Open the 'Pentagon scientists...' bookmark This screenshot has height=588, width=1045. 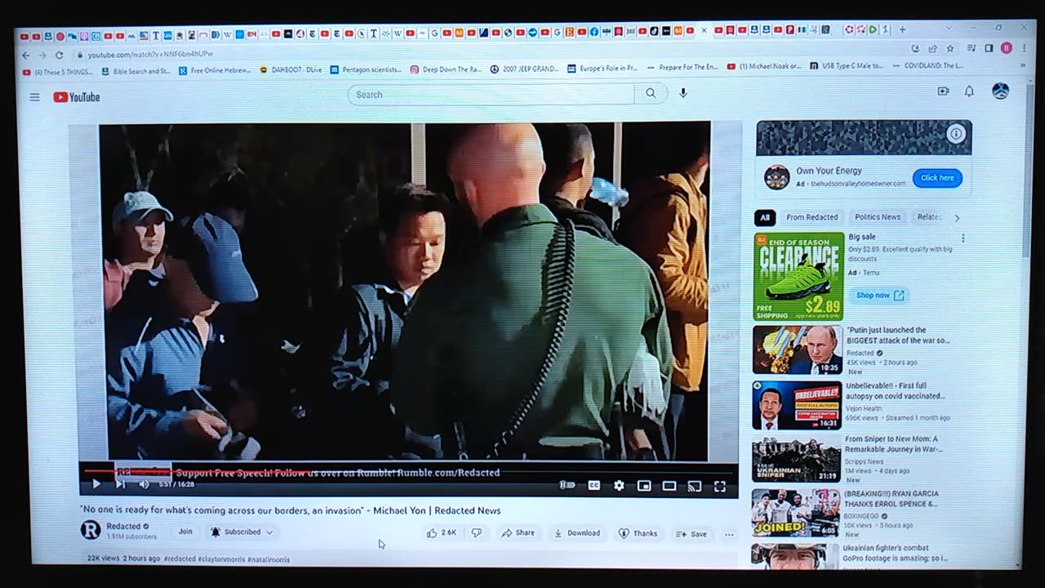coord(366,70)
